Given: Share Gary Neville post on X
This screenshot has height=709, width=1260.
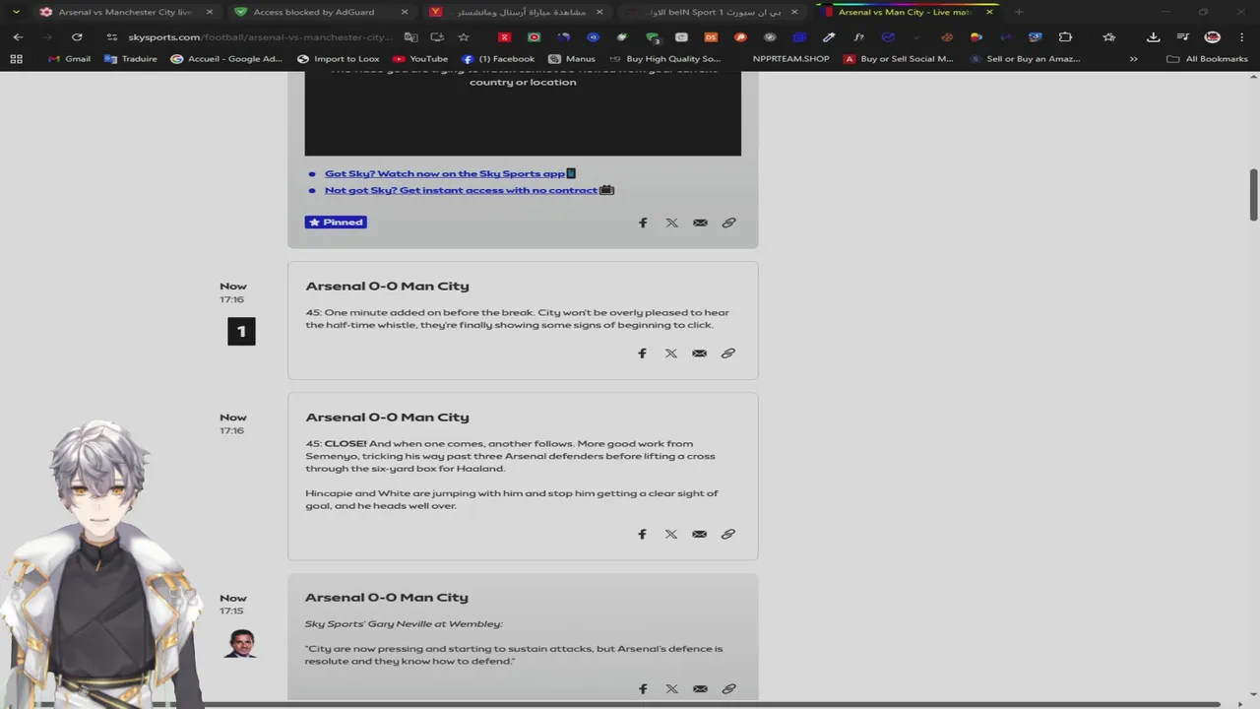Looking at the screenshot, I should coord(670,688).
